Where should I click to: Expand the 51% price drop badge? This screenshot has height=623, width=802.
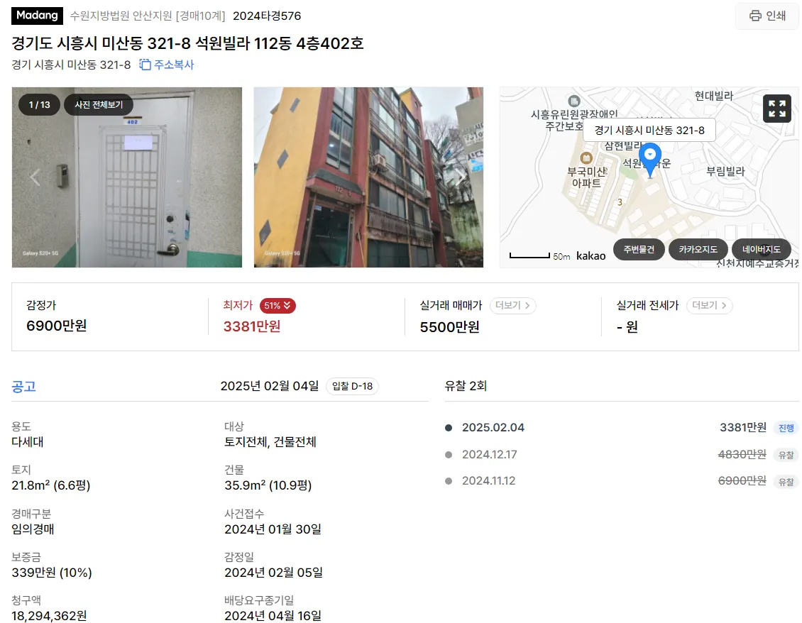tap(278, 305)
